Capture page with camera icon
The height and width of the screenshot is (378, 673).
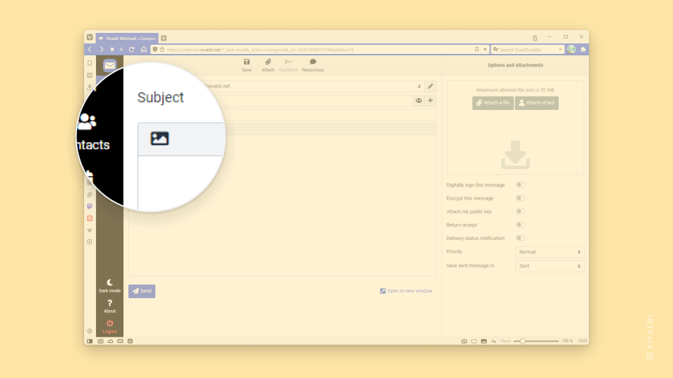point(464,341)
